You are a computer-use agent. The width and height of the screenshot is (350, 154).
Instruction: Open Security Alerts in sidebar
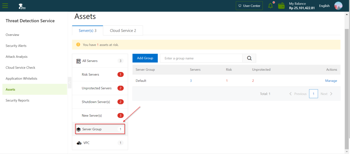[16, 46]
